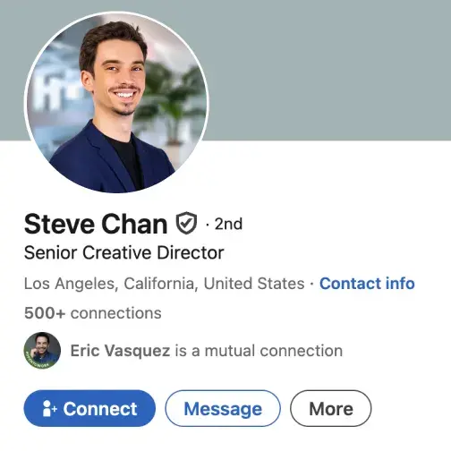Image resolution: width=451 pixels, height=451 pixels.
Task: Click the verification shield badge beside Steve Chan
Action: point(186,223)
